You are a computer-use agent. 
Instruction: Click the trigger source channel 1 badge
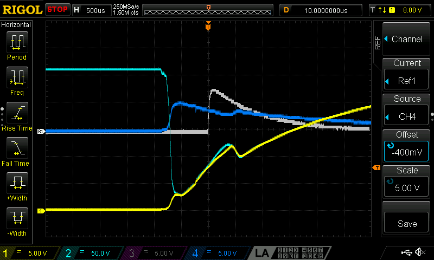pyautogui.click(x=392, y=10)
